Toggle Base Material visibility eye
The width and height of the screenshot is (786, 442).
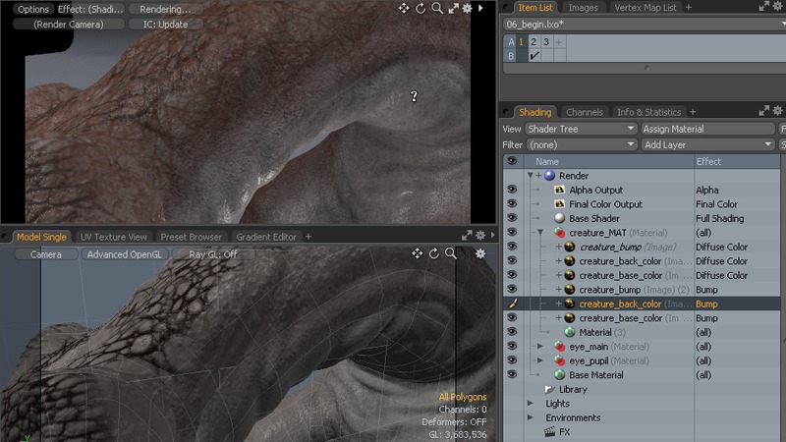coord(512,374)
